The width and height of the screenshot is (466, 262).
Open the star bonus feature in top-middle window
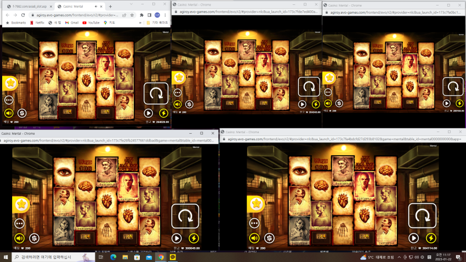(x=179, y=77)
